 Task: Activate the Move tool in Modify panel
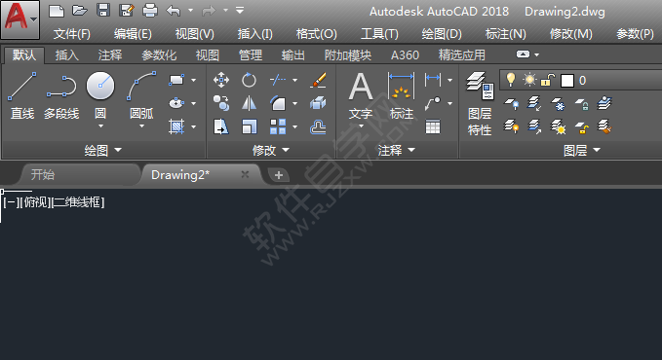[221, 80]
